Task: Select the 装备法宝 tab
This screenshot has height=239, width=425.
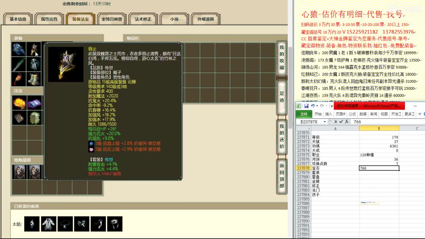Action: (80, 19)
